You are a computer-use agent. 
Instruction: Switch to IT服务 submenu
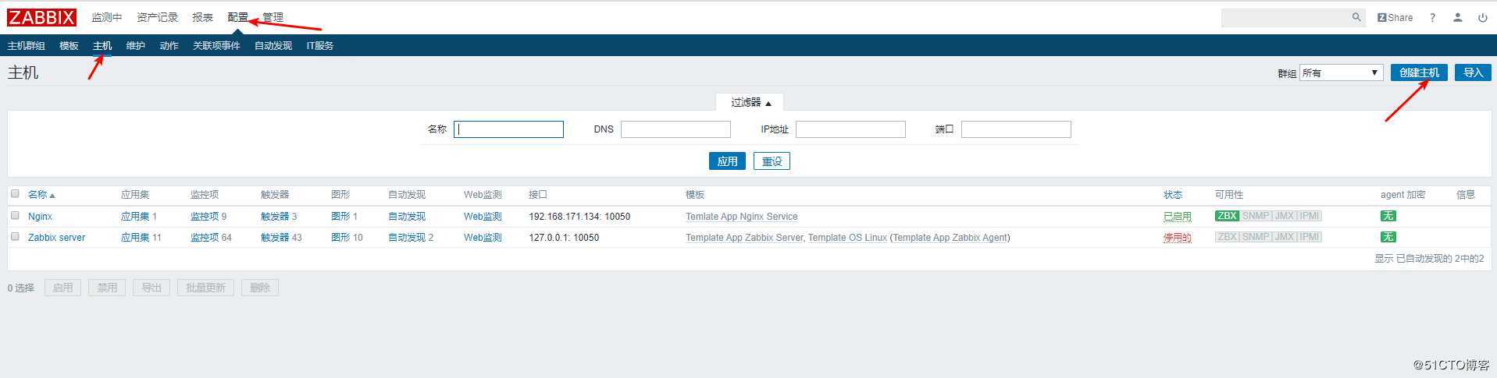[320, 46]
